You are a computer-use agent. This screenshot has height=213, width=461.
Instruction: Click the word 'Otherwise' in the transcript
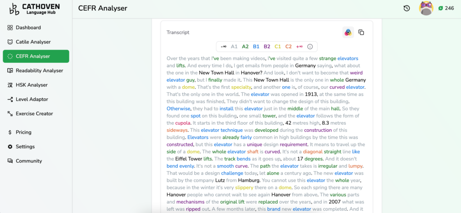pos(178,109)
